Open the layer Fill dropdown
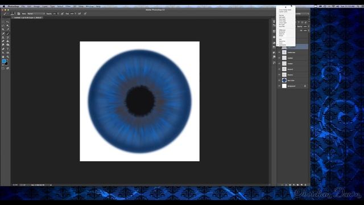Screen dimensions: 364x205 tap(308, 30)
